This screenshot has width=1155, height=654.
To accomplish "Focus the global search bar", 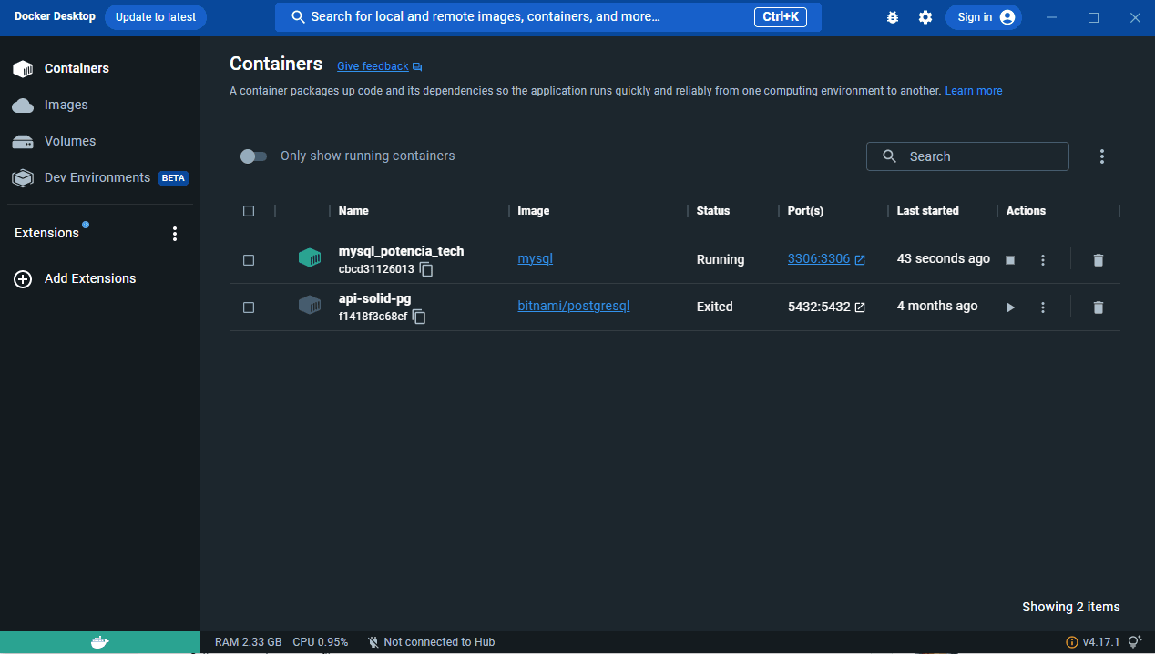I will tap(548, 17).
